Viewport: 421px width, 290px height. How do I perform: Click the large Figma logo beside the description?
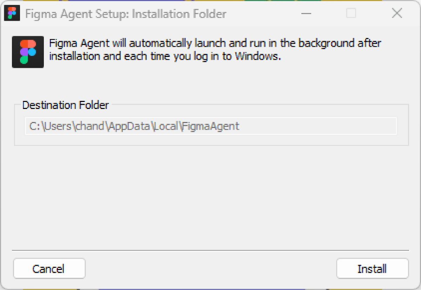tap(28, 52)
